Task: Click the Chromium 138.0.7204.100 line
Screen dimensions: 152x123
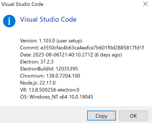Action: point(50,76)
